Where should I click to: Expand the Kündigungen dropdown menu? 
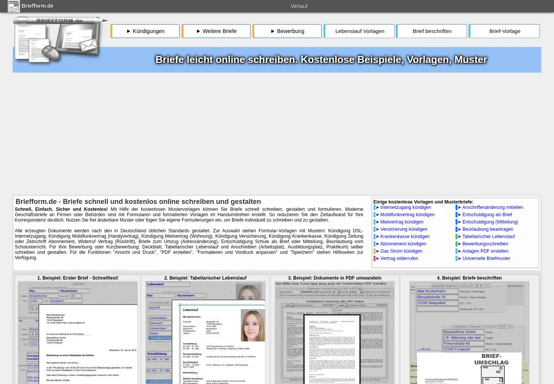point(145,31)
